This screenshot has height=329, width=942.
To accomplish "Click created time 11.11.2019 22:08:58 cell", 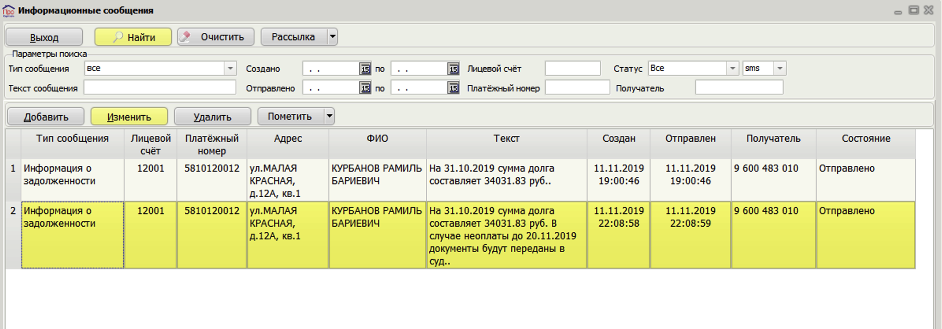I will tap(619, 235).
